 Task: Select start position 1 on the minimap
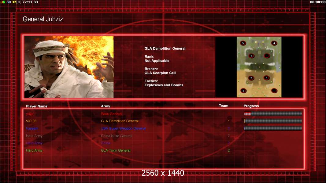[267, 78]
